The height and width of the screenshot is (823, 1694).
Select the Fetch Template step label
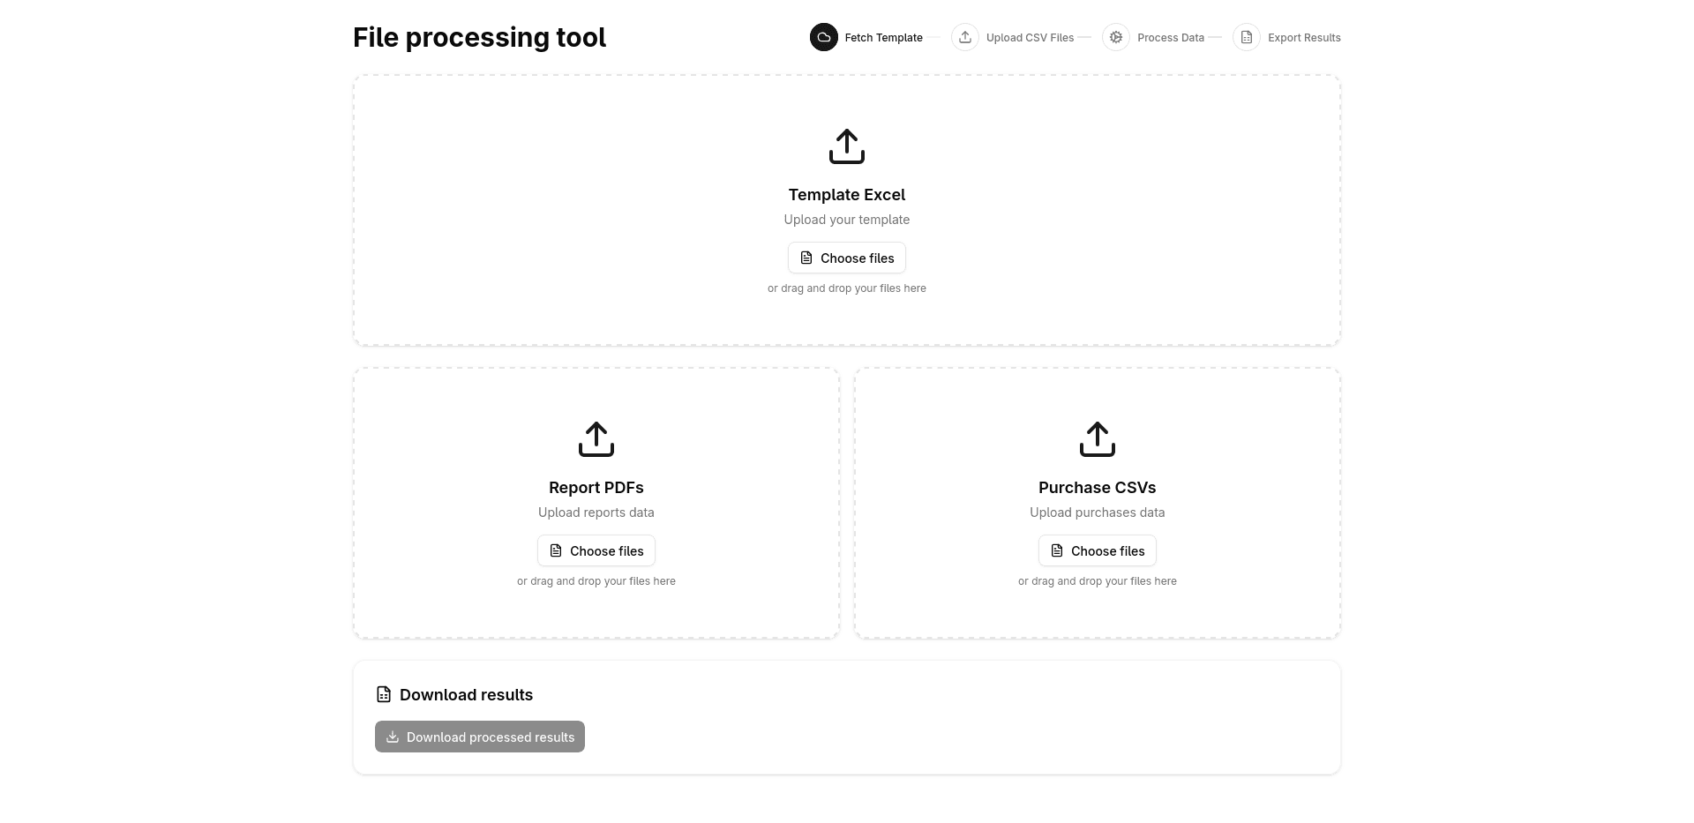(x=883, y=38)
